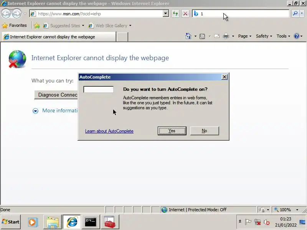Click the Forward navigation arrow
The image size is (307, 230).
coord(17,14)
